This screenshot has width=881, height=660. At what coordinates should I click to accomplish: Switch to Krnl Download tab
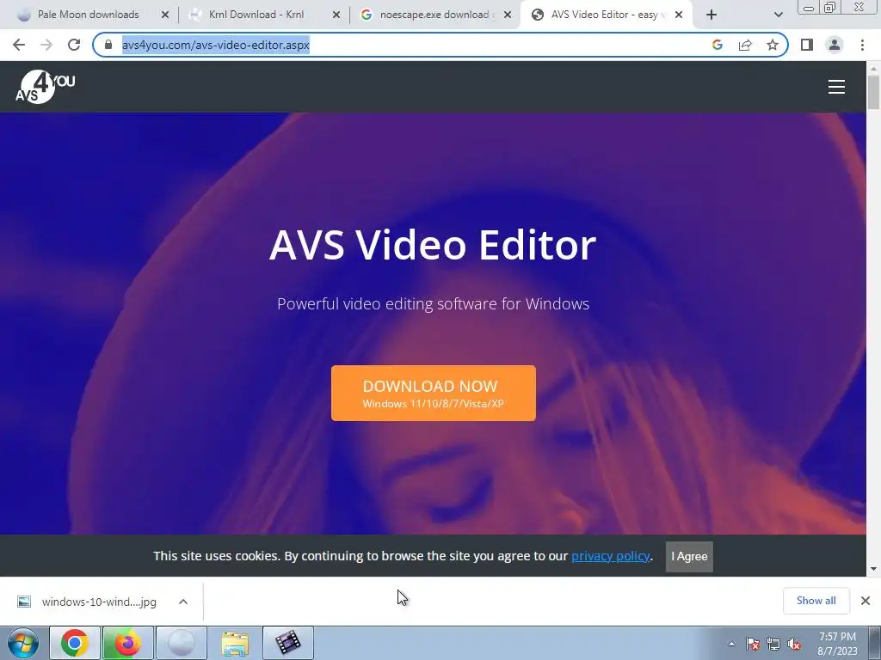[256, 15]
